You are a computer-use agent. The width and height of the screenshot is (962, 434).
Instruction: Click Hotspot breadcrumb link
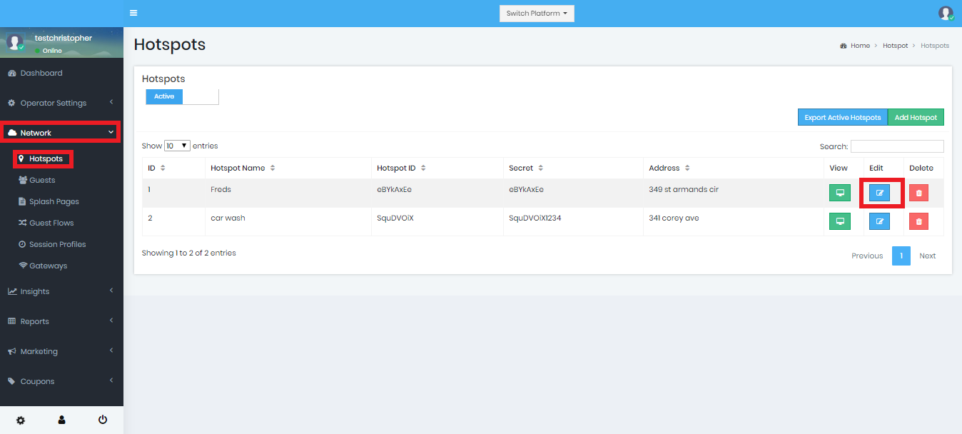click(895, 46)
